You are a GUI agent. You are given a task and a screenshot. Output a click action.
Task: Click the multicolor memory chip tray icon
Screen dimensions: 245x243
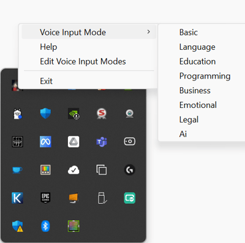click(x=73, y=226)
